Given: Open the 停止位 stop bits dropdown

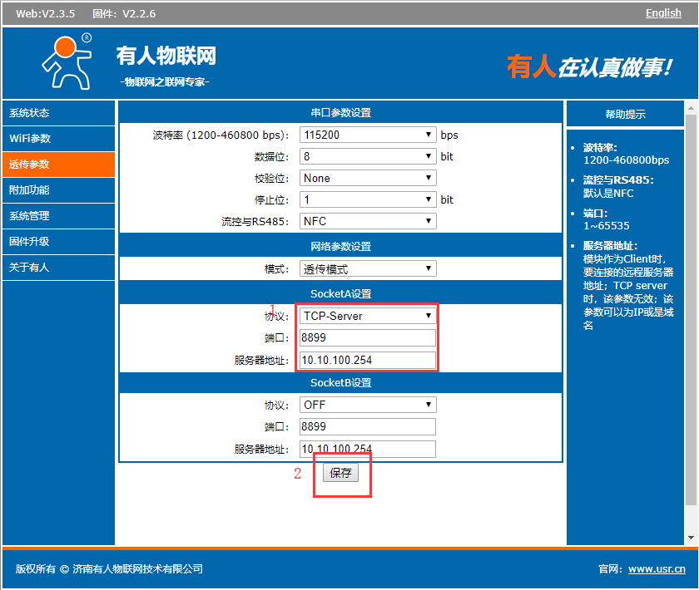Looking at the screenshot, I should tap(368, 199).
